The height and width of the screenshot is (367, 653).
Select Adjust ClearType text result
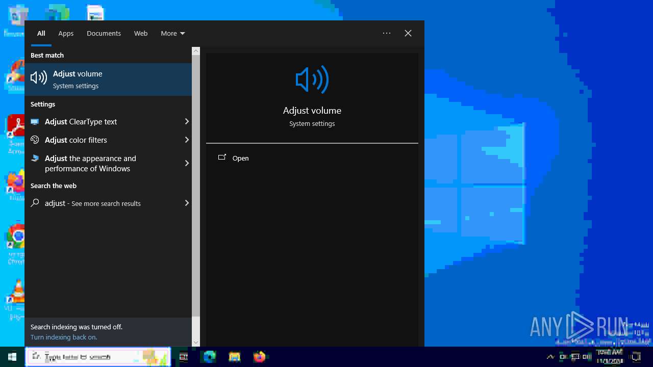click(108, 122)
